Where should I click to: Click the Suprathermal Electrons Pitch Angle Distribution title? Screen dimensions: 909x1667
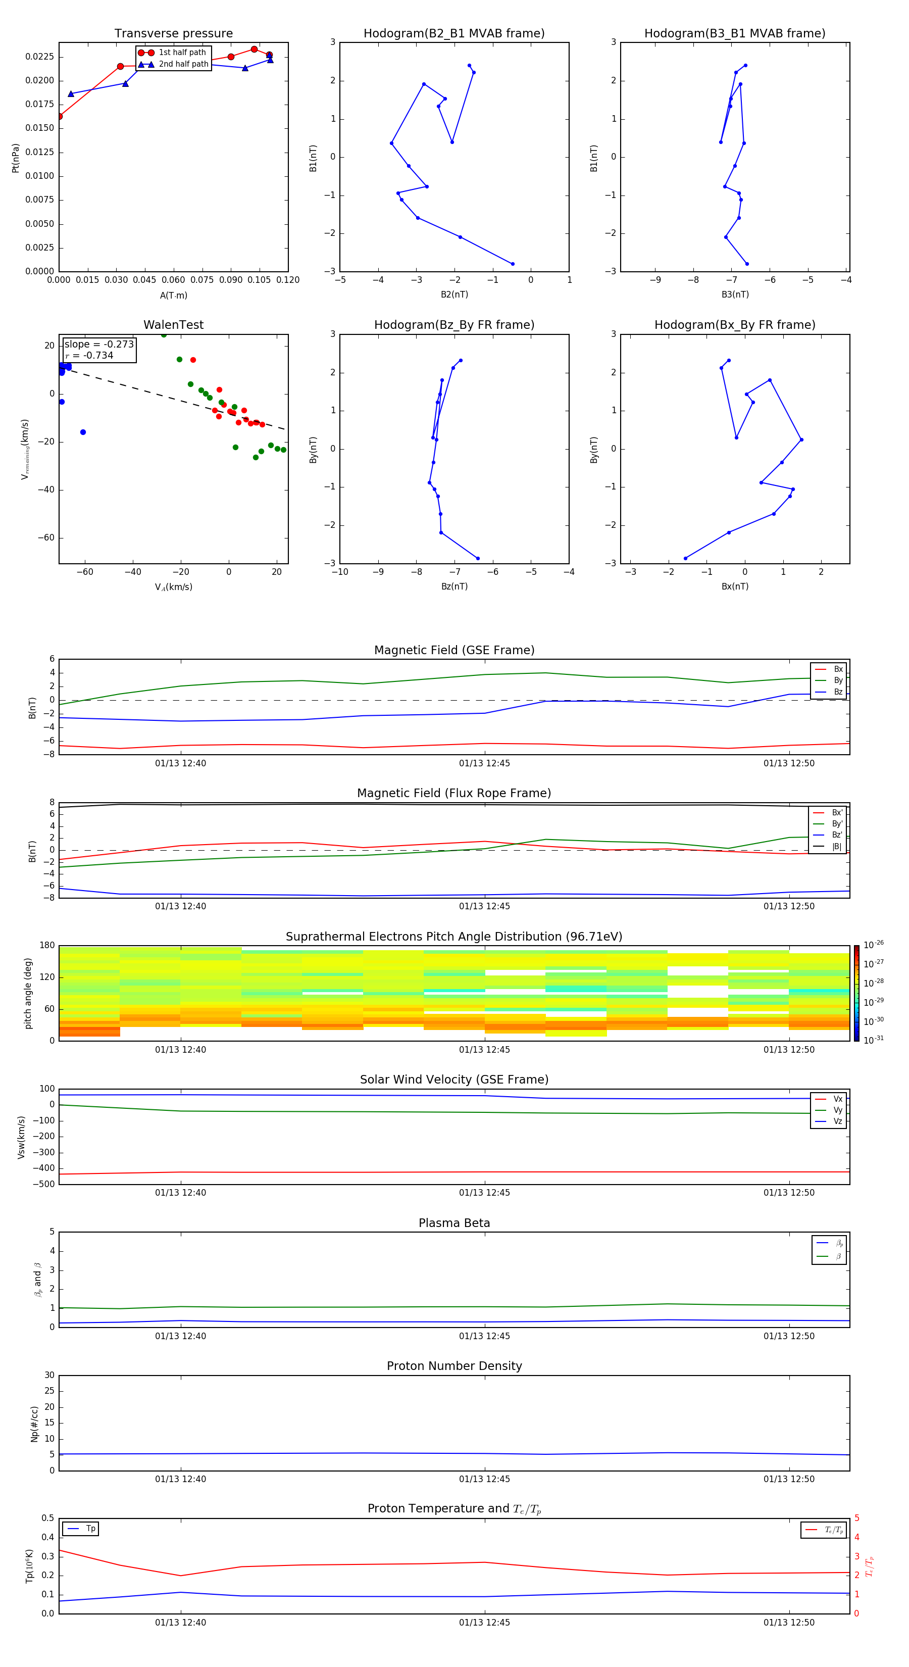[x=454, y=937]
